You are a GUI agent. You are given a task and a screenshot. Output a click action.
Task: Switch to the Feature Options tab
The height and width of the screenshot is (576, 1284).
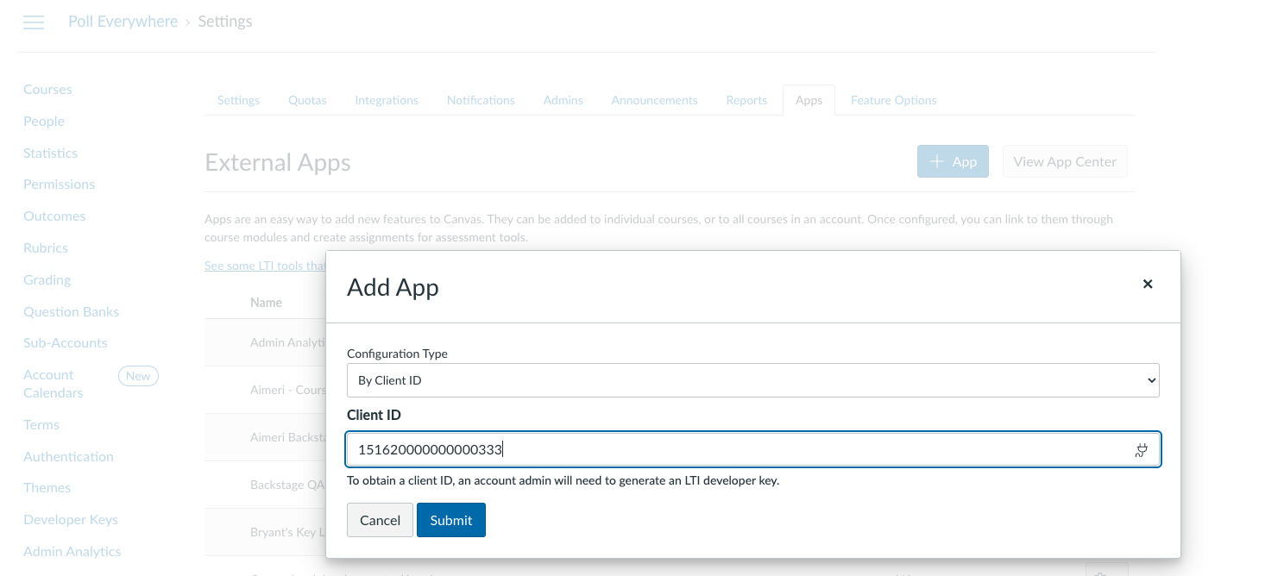pyautogui.click(x=893, y=100)
